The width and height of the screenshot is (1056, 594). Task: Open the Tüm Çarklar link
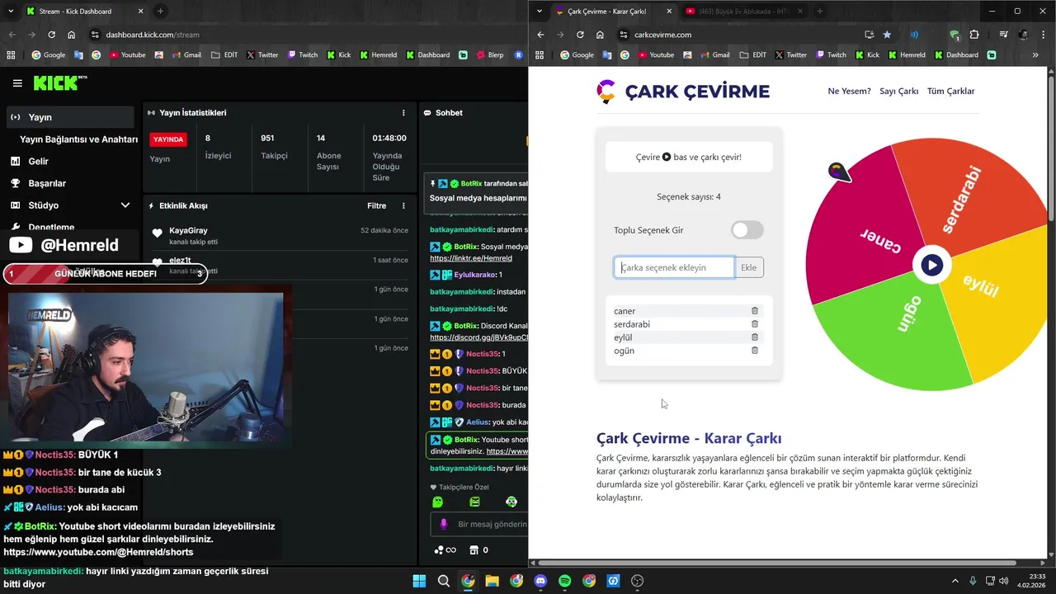pos(950,92)
